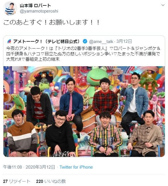The image size is (168, 186).
Task: Click the アメトーーク! account logo icon
Action: pyautogui.click(x=9, y=41)
